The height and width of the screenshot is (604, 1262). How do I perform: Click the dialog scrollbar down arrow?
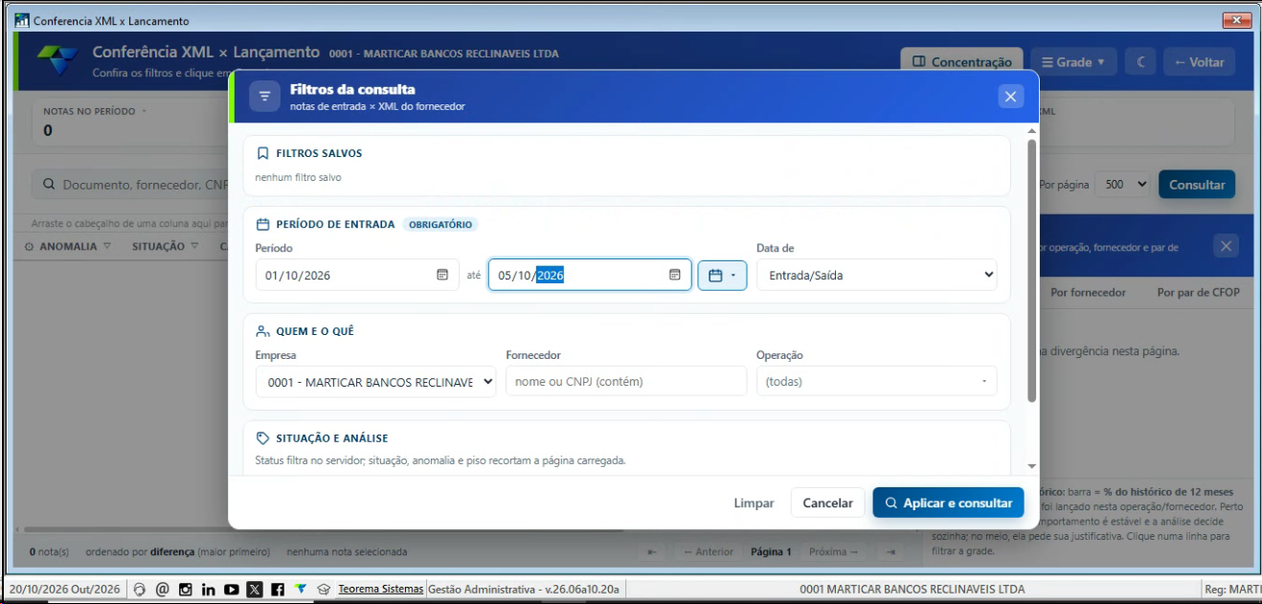tap(1031, 466)
